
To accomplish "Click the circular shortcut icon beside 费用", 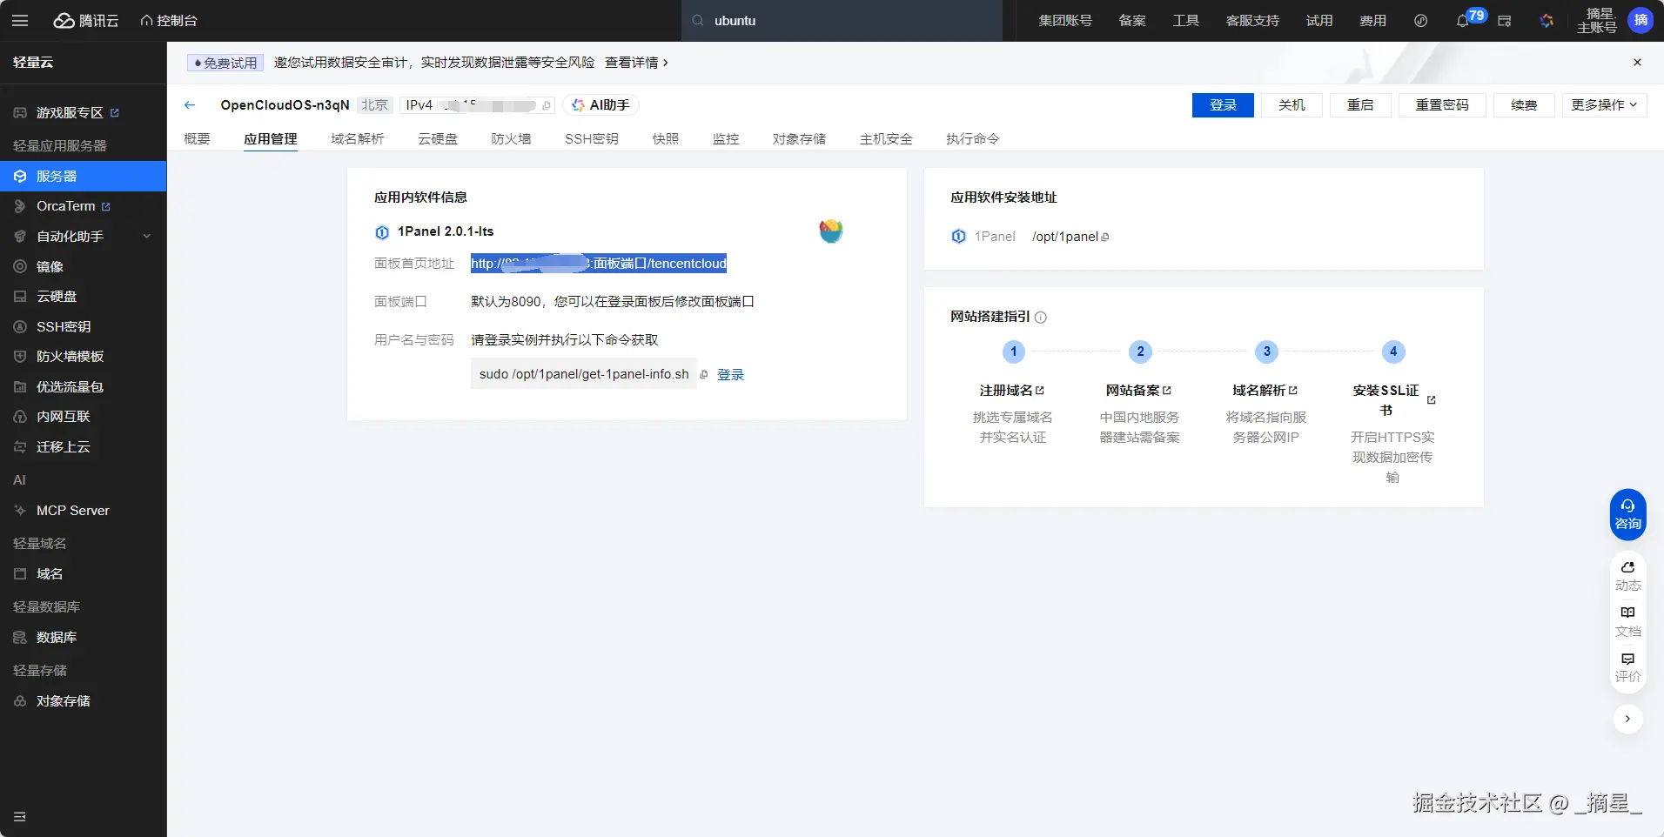I will [x=1421, y=21].
